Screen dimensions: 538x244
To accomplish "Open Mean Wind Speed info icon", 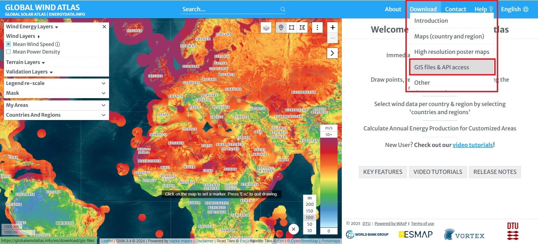I will (x=57, y=44).
